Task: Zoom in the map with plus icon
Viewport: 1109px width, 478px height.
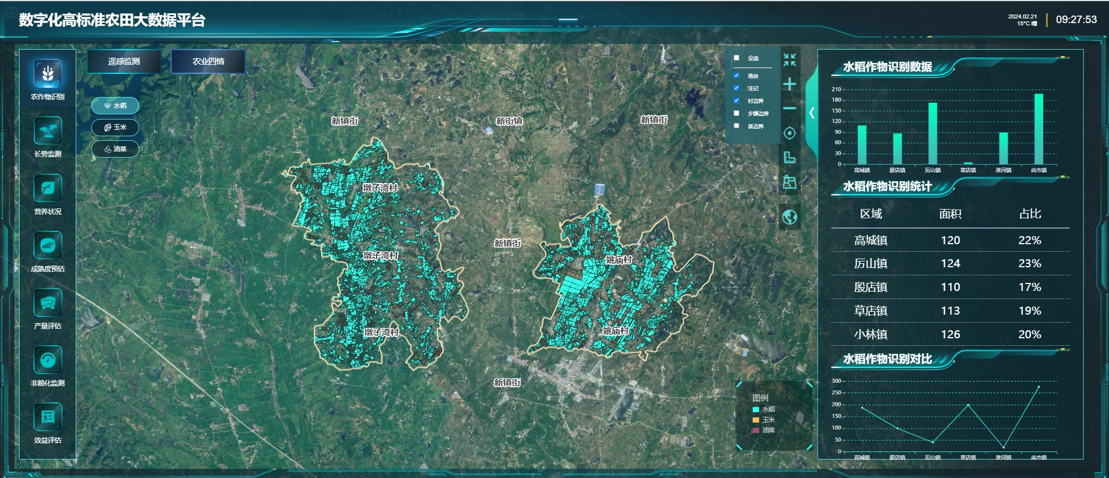Action: coord(790,84)
